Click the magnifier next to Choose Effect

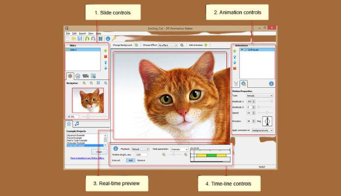(182, 45)
